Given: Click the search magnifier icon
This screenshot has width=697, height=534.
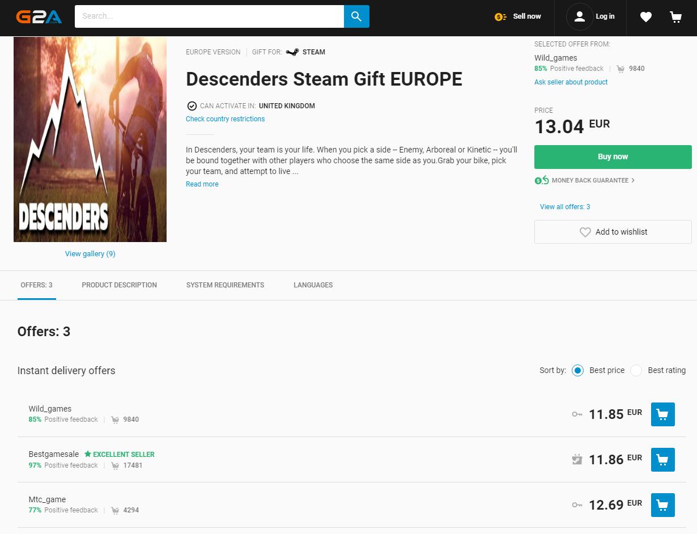Looking at the screenshot, I should 356,16.
